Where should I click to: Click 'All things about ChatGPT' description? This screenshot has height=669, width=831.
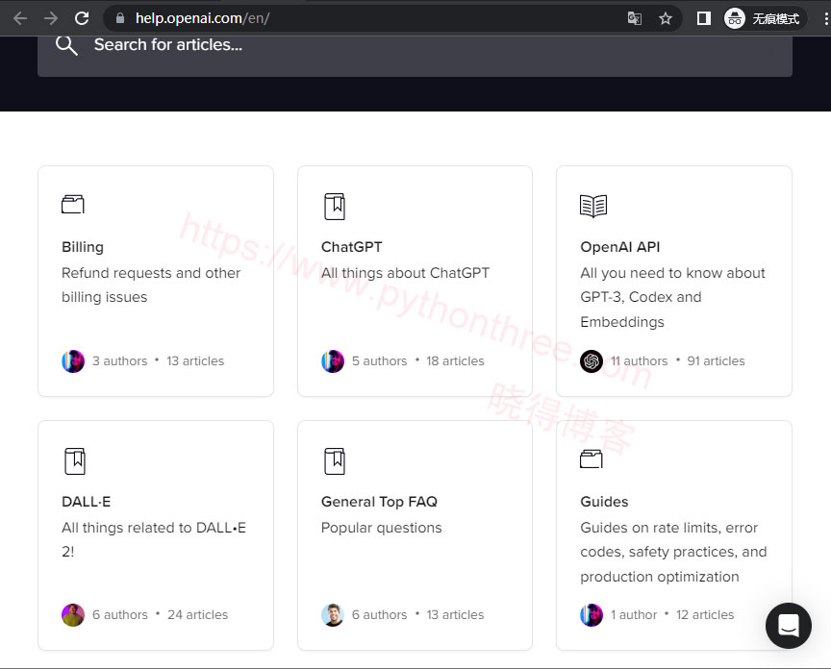[x=405, y=273]
